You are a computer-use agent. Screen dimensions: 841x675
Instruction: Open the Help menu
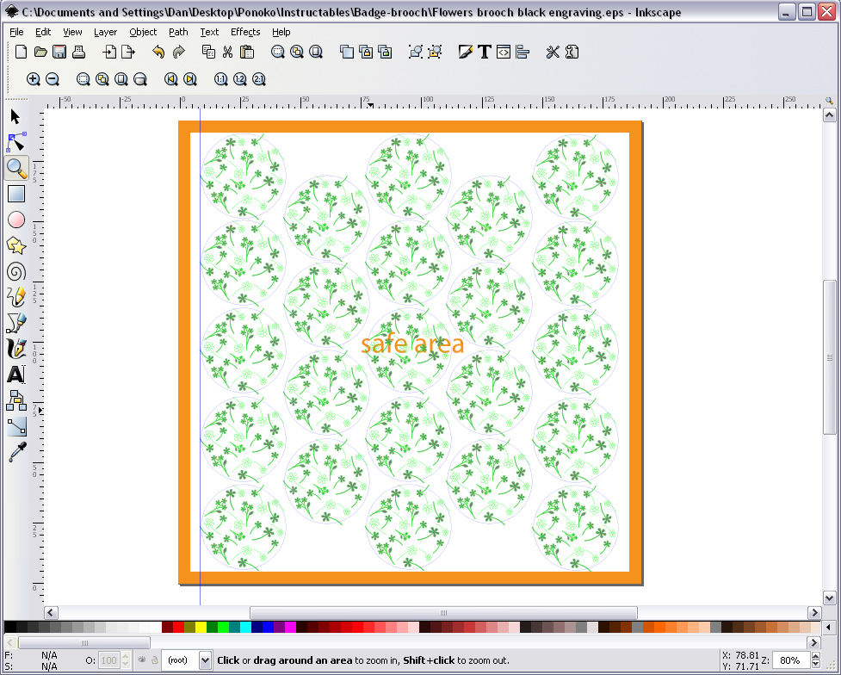[x=281, y=32]
